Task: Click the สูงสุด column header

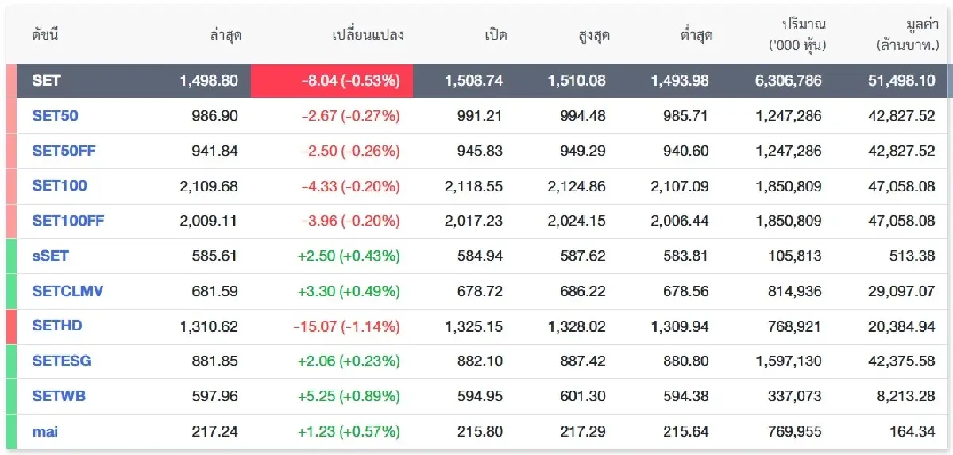Action: (x=594, y=35)
